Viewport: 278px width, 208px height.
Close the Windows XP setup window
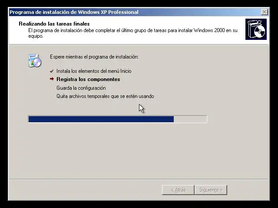coord(265,12)
